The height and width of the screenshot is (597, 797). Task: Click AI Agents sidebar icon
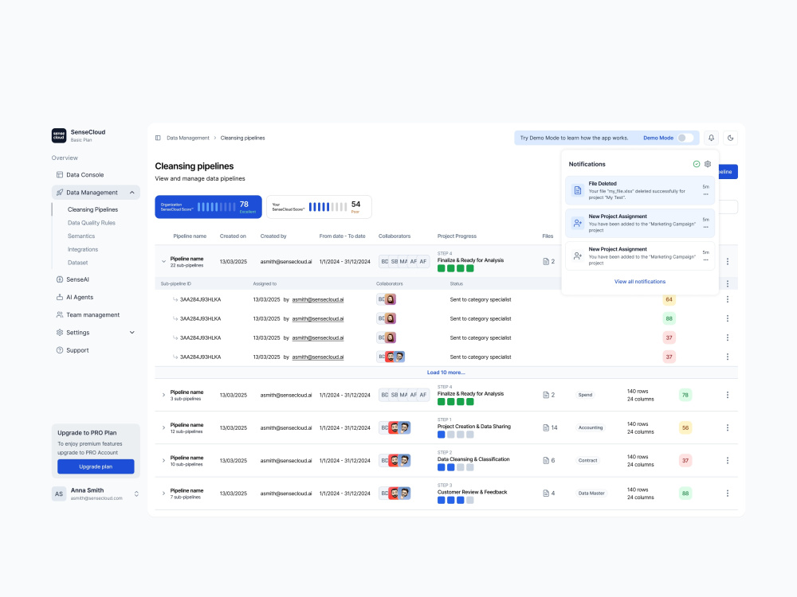tap(60, 297)
